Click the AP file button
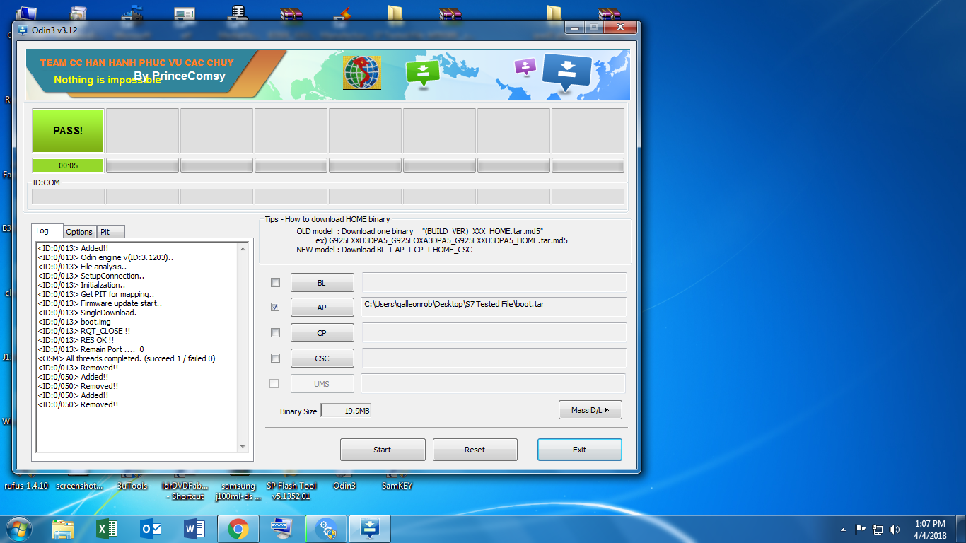Image resolution: width=966 pixels, height=543 pixels. (322, 308)
